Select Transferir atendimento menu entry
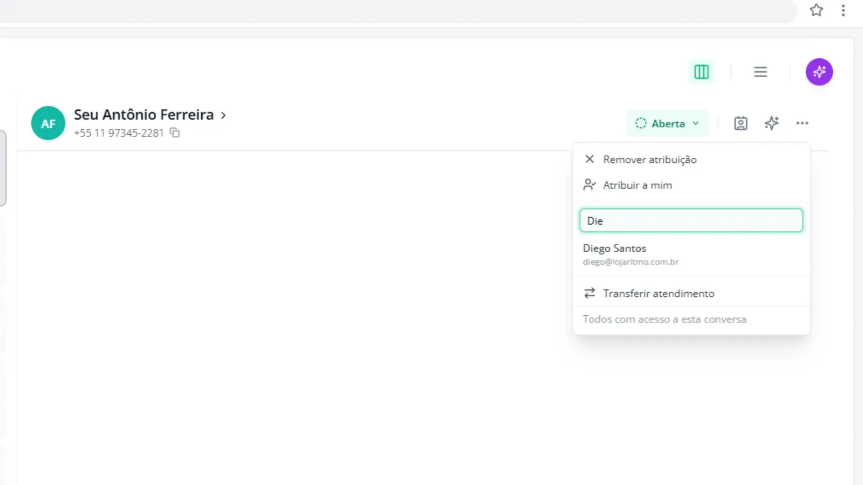Image resolution: width=863 pixels, height=485 pixels. pos(691,293)
